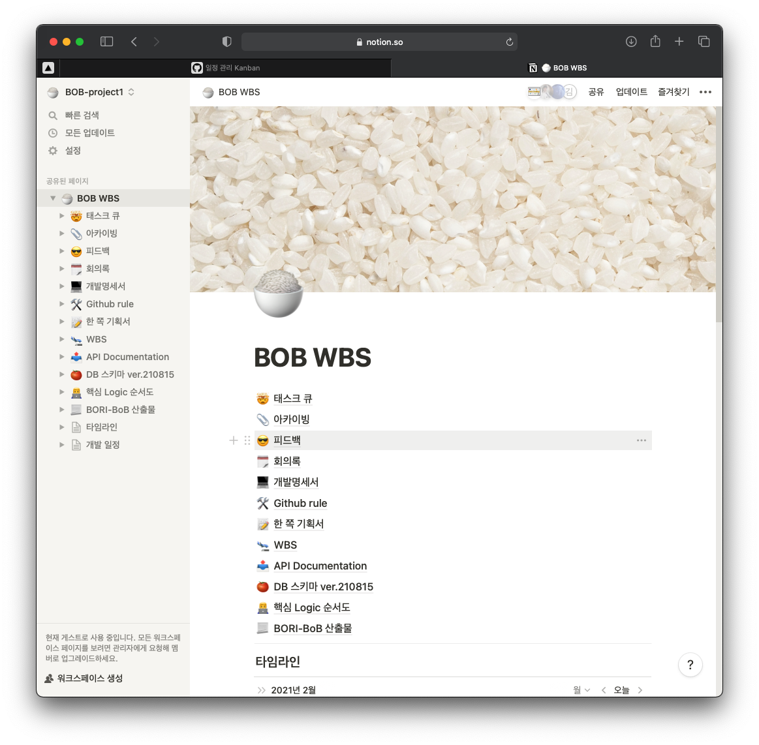Click the 오늘 button in timeline
759x745 pixels.
(x=621, y=690)
